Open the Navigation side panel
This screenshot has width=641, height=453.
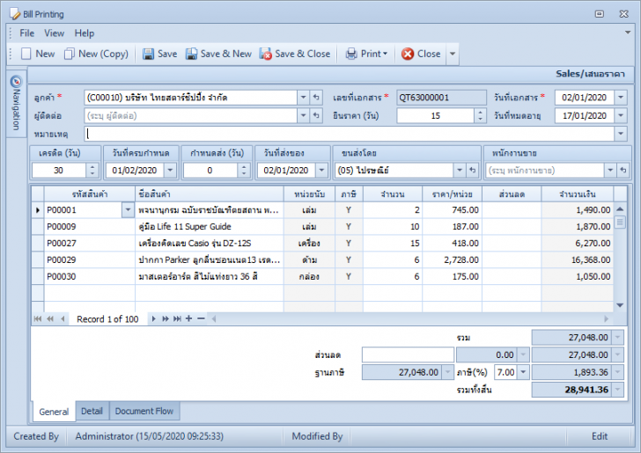15,104
